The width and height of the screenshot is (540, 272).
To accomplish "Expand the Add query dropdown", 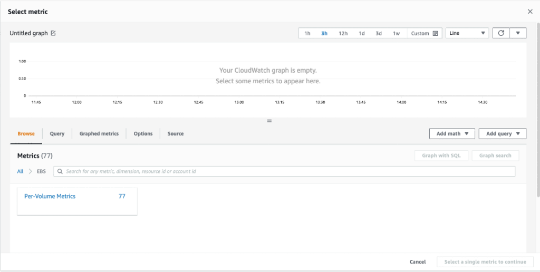I will tap(503, 133).
